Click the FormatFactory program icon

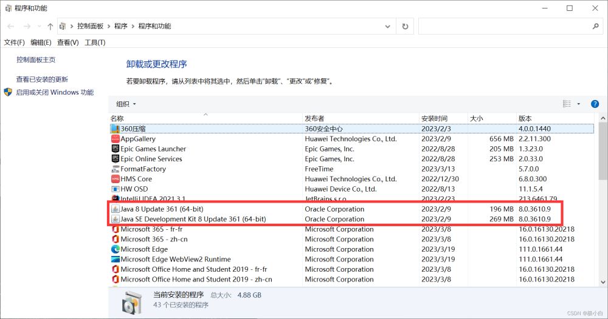pyautogui.click(x=115, y=169)
